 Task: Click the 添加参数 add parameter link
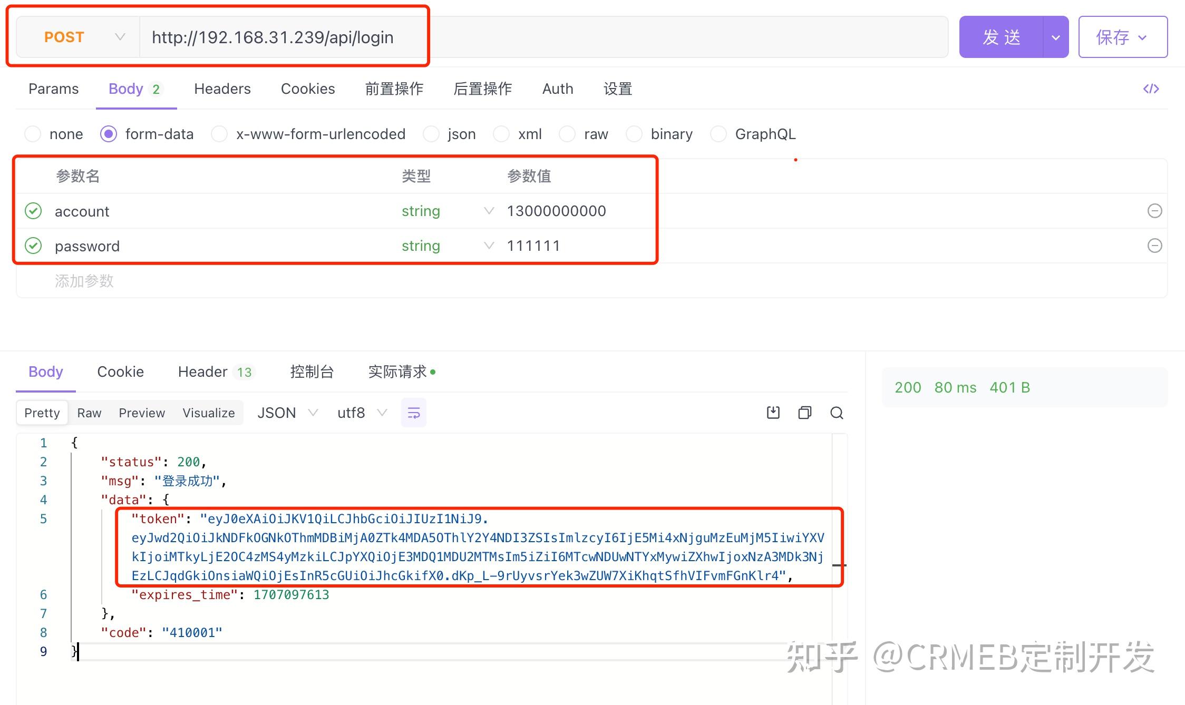(x=84, y=281)
